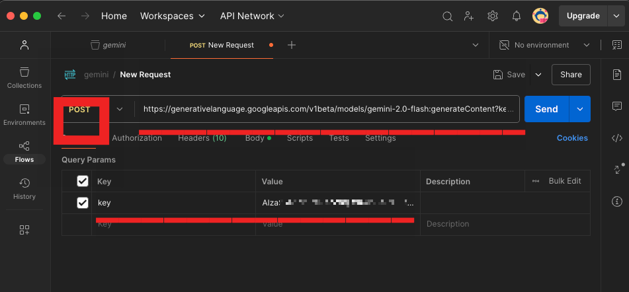Click gemini in the breadcrumb
Screen dimensions: 629x292
[x=97, y=75]
